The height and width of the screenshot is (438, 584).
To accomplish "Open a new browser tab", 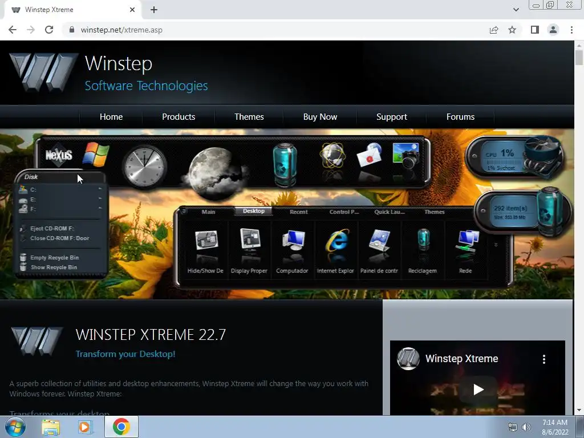I will (154, 10).
